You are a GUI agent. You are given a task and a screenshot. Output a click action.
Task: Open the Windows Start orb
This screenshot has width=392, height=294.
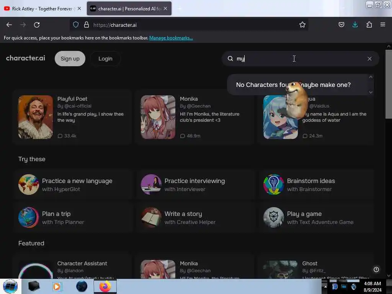tap(10, 286)
